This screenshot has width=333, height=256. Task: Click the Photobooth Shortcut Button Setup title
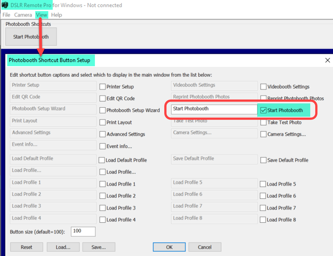point(50,60)
